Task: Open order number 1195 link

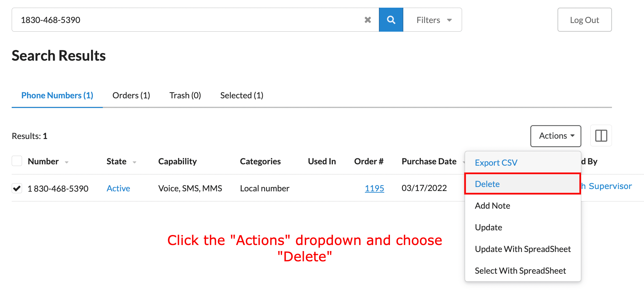Action: tap(374, 188)
